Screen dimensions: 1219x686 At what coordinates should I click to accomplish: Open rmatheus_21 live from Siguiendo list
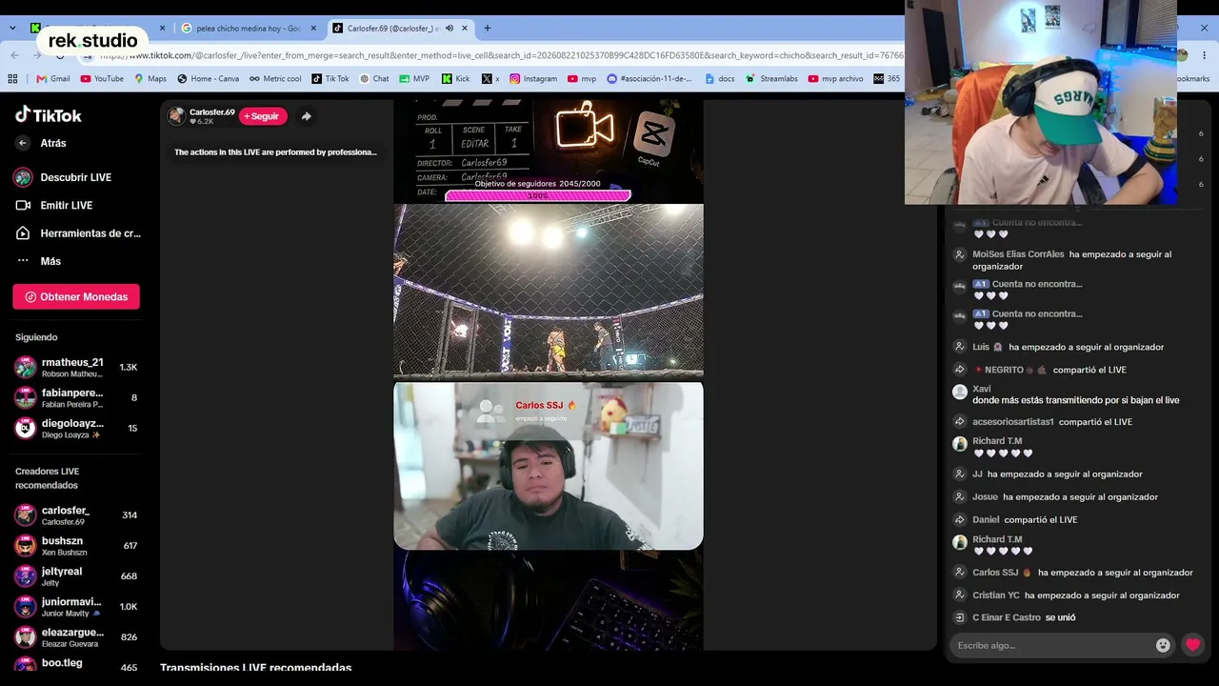click(x=76, y=367)
